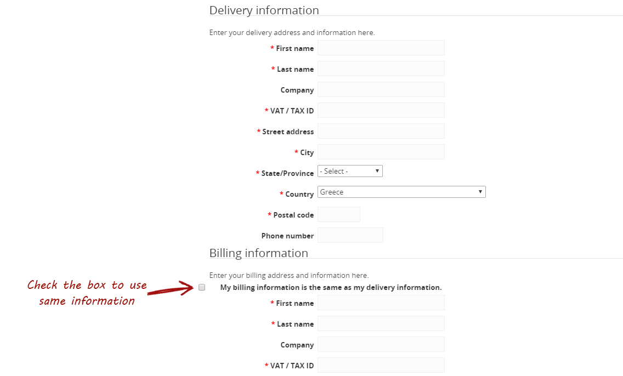Click into billing VAT / TAX ID field
623x376 pixels.
381,365
